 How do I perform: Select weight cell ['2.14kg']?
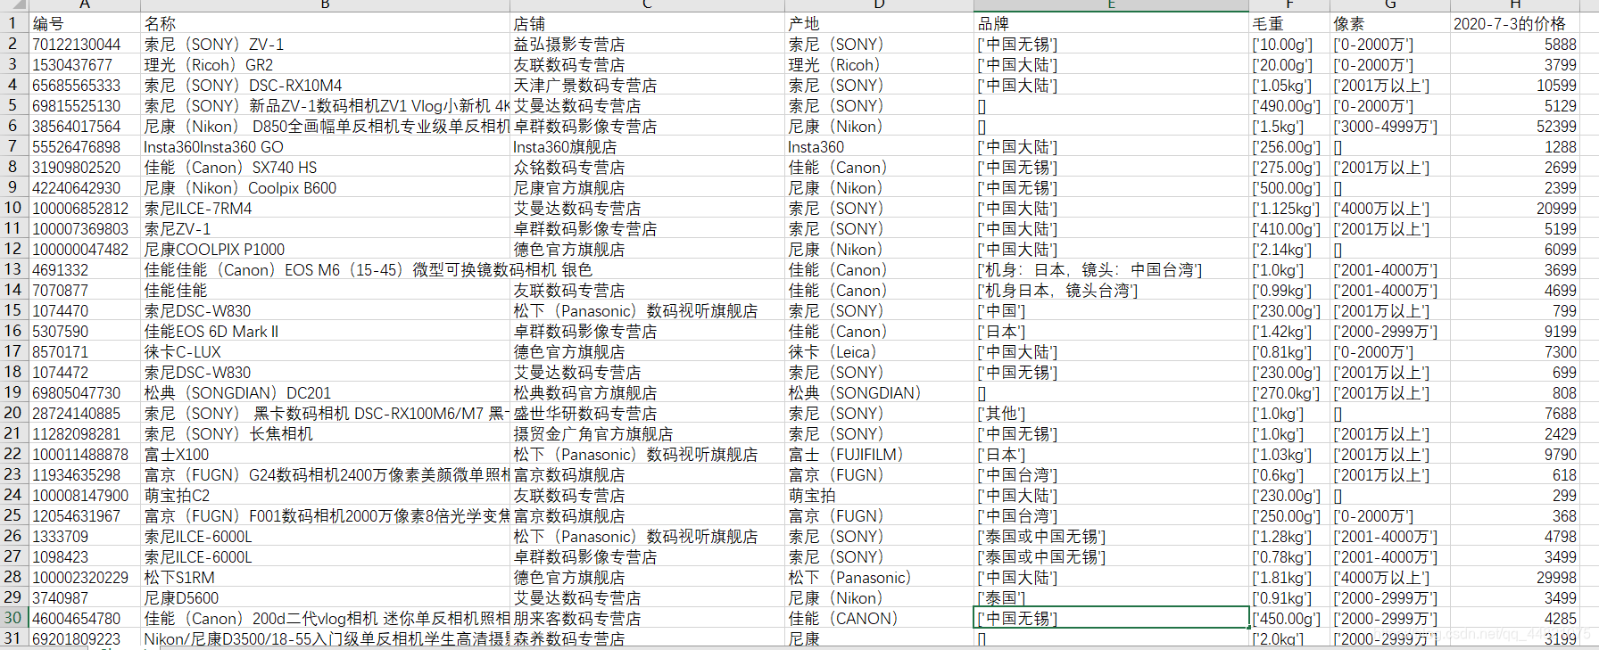pyautogui.click(x=1289, y=249)
